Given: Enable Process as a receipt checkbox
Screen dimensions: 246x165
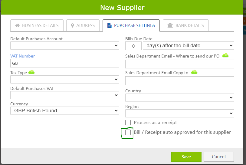Looking at the screenshot, I should pos(128,123).
